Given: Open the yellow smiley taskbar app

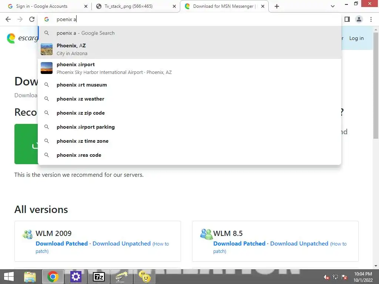Looking at the screenshot, I should coord(144,277).
